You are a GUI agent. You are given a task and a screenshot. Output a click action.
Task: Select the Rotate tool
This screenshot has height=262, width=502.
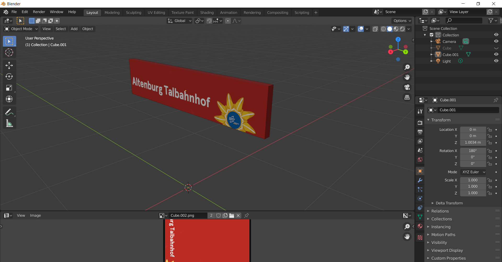(9, 76)
